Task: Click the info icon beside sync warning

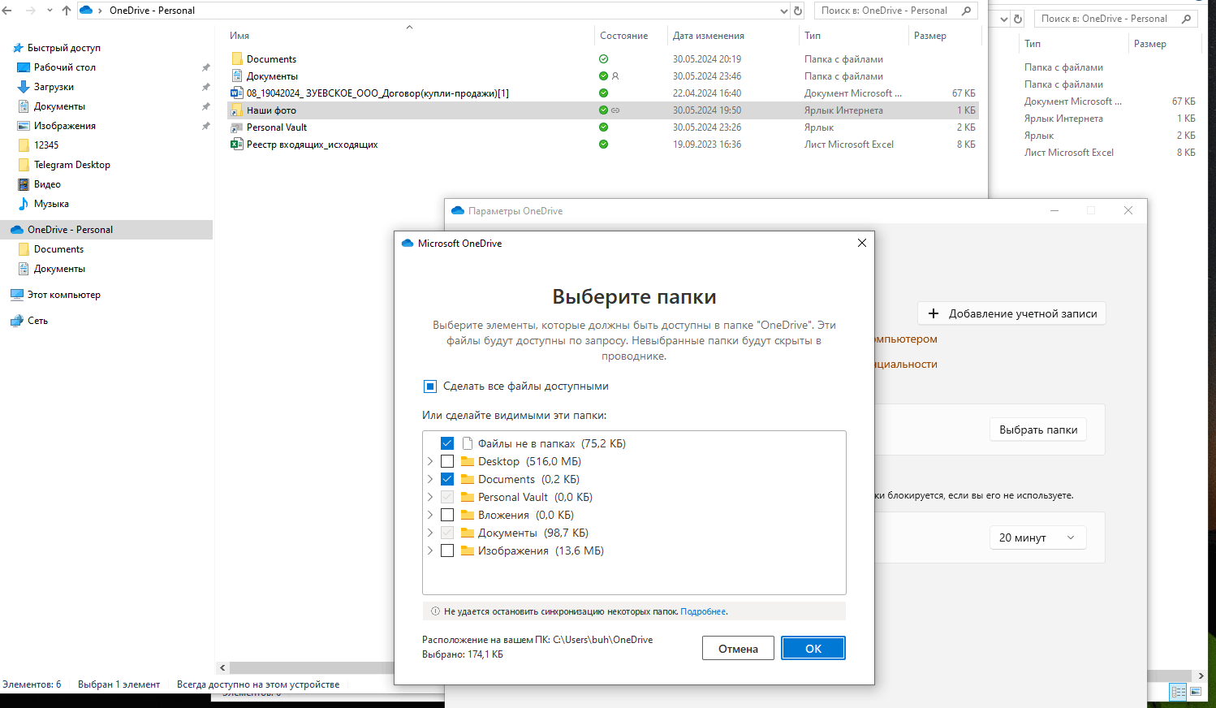Action: click(436, 611)
